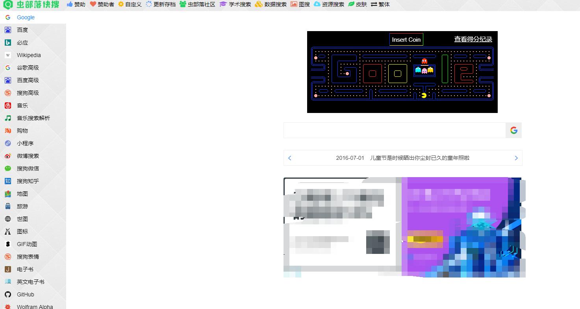Image resolution: width=580 pixels, height=309 pixels.
Task: Open the 查看得分纪录 score record link
Action: tap(473, 39)
